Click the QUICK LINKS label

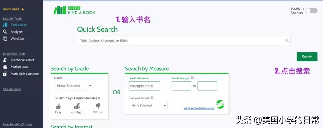(x=11, y=10)
